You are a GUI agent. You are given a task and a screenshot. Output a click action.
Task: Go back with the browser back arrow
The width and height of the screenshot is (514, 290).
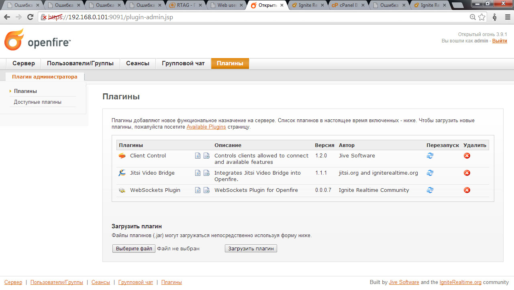coord(7,17)
